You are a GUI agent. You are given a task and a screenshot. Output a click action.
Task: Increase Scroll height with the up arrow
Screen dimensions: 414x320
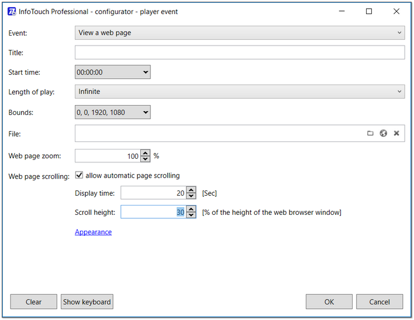click(x=191, y=209)
